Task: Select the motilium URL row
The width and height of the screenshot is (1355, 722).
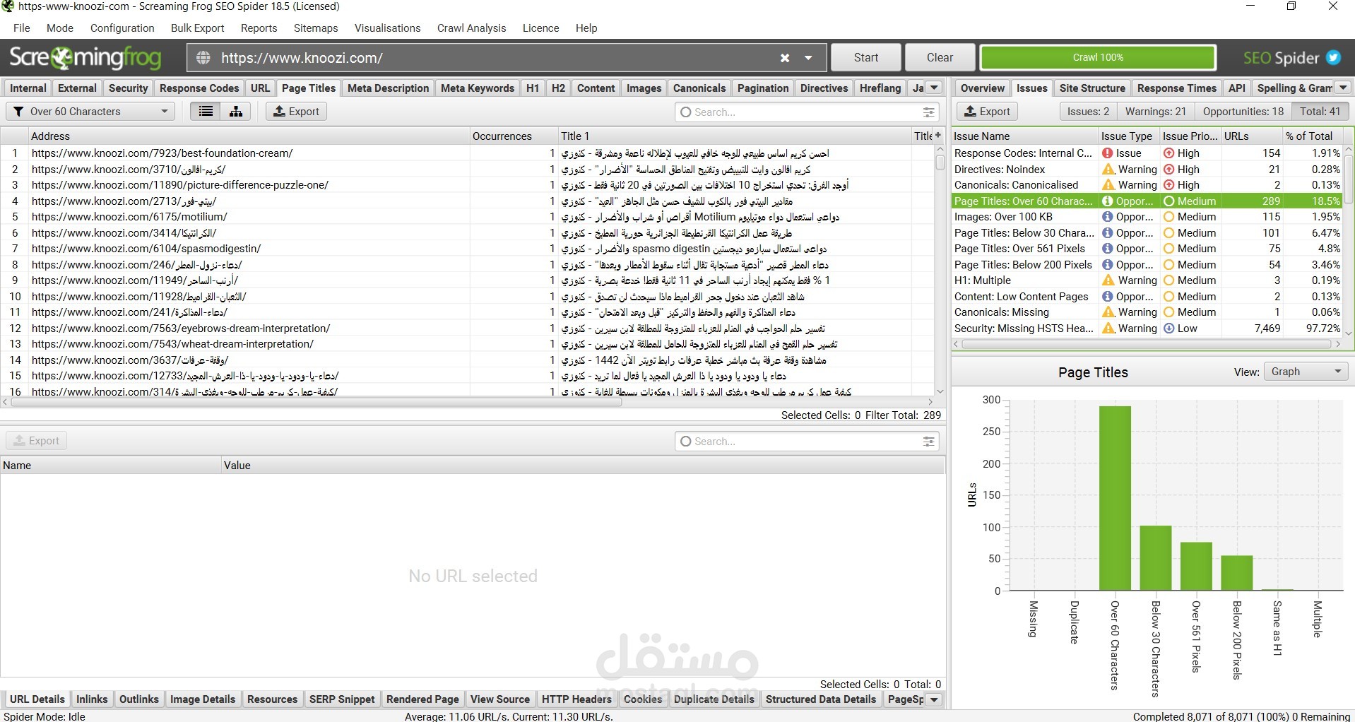Action: tap(467, 217)
